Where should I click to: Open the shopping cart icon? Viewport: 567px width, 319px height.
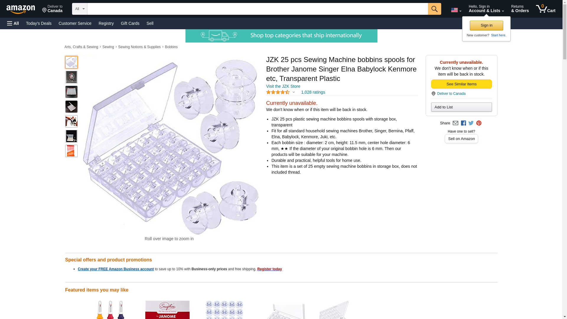pos(546,9)
